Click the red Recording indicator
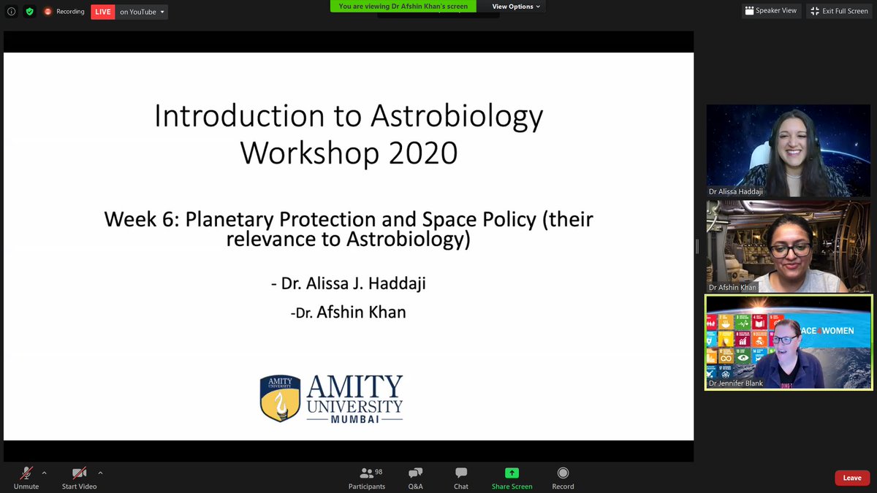Image resolution: width=877 pixels, height=493 pixels. coord(64,12)
